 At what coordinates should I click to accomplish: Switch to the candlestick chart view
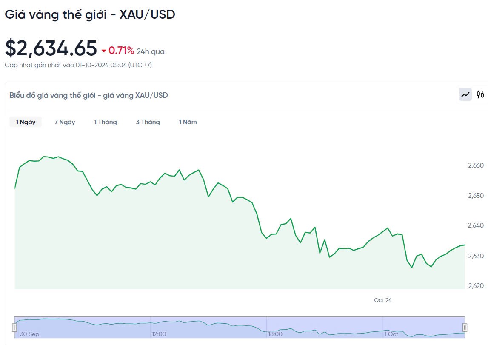tap(480, 94)
